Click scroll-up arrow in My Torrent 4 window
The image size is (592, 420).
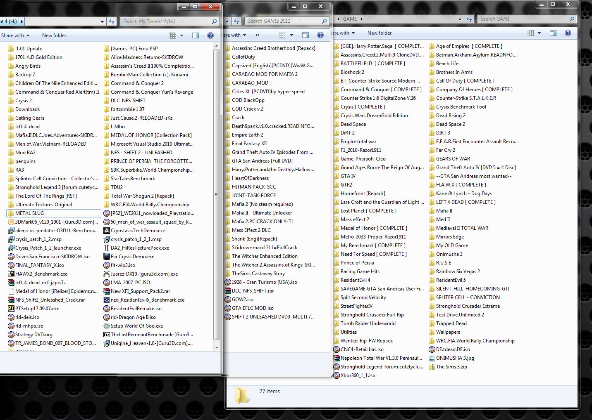coord(217,47)
